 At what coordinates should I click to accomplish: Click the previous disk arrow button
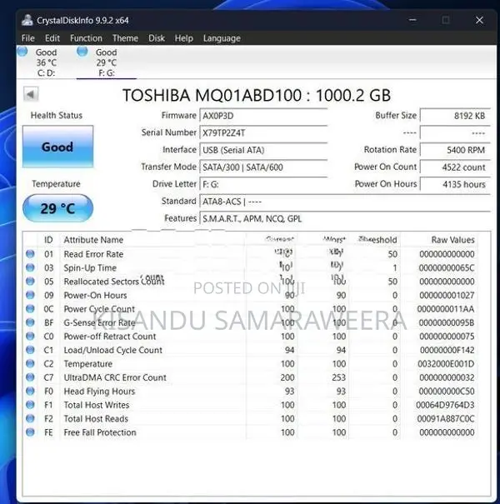point(31,94)
